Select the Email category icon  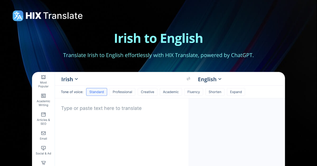43,135
